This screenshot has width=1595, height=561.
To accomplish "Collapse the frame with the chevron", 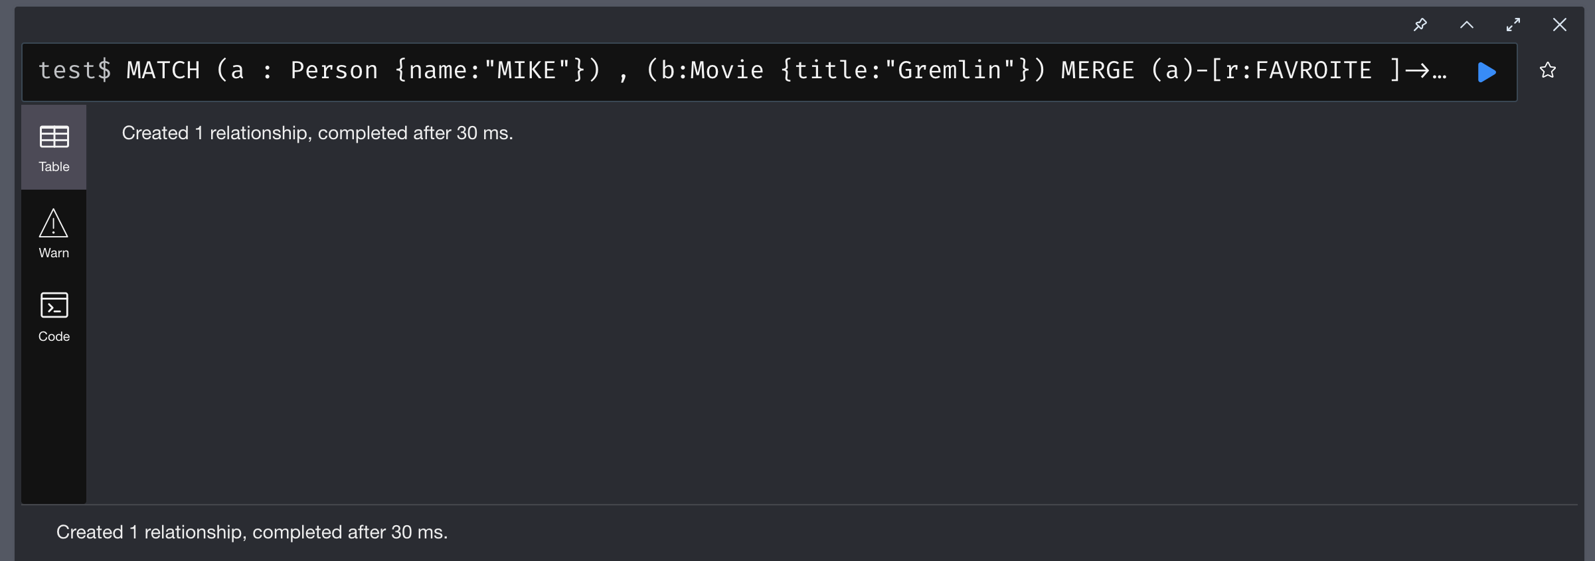I will coord(1467,25).
